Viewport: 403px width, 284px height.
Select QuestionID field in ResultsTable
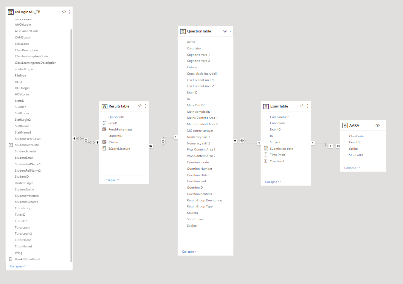pos(116,117)
